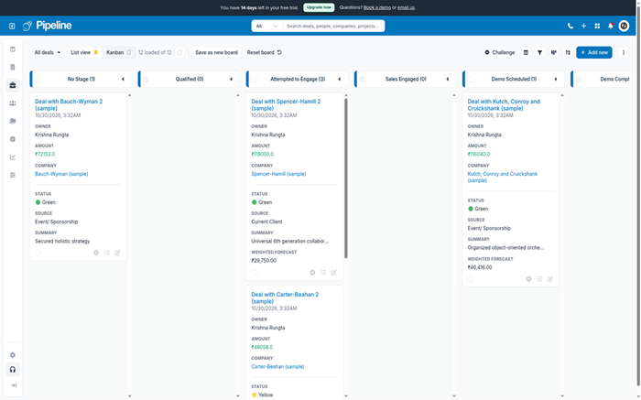Open the phone dialer icon in the header
The width and height of the screenshot is (641, 400).
pos(570,27)
